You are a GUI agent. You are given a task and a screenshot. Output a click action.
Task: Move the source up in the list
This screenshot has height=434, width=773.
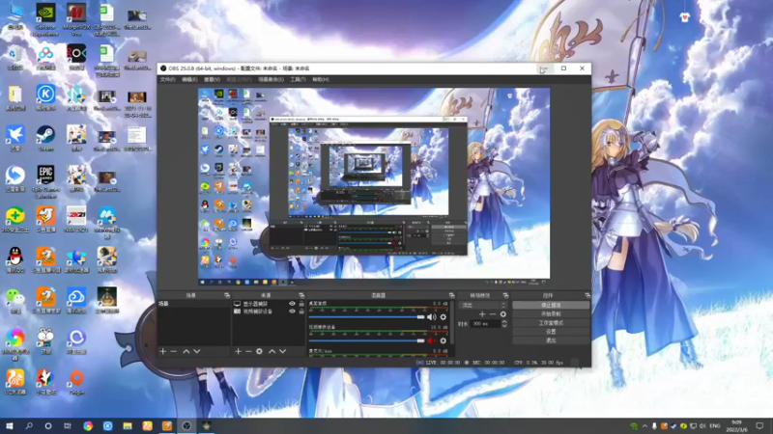[272, 351]
